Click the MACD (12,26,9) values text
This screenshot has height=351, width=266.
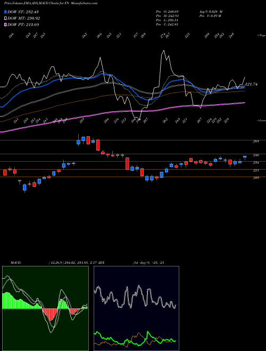pos(73,263)
